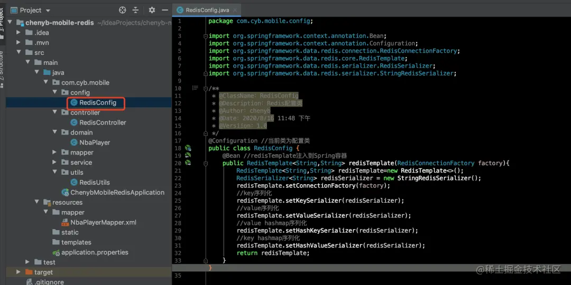Click line number 35 in gutter
571x285 pixels.
click(x=178, y=275)
